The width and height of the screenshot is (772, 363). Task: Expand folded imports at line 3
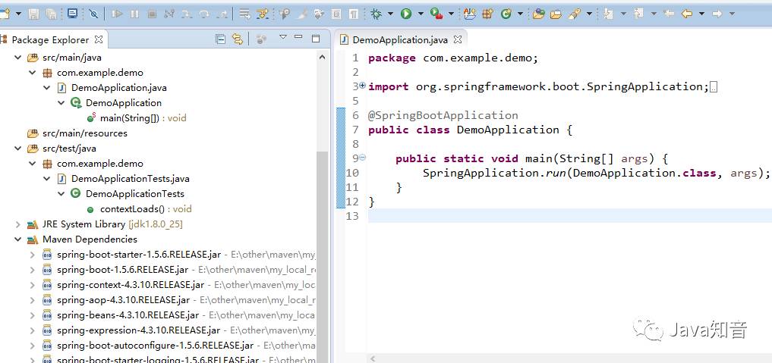pos(363,86)
